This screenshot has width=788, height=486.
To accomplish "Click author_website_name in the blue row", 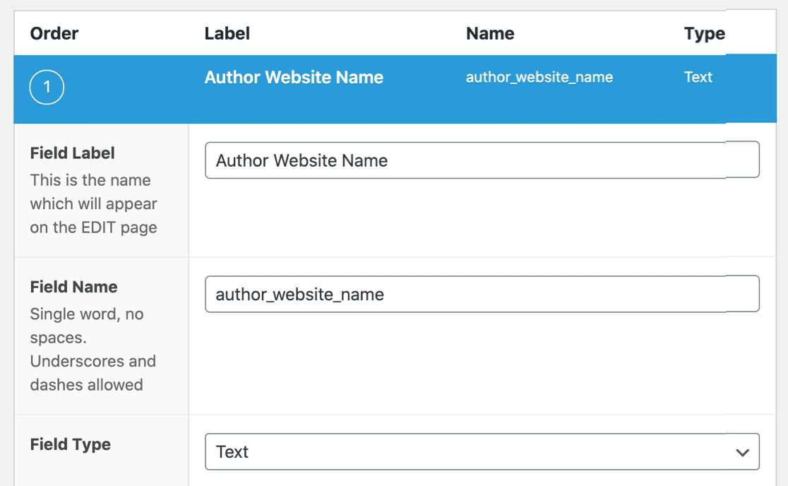I will pos(539,78).
